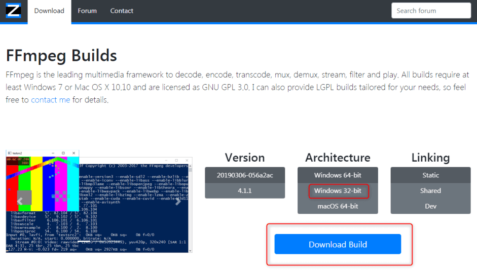Open the Contact page
Viewport: 477px width, 270px height.
(x=122, y=11)
